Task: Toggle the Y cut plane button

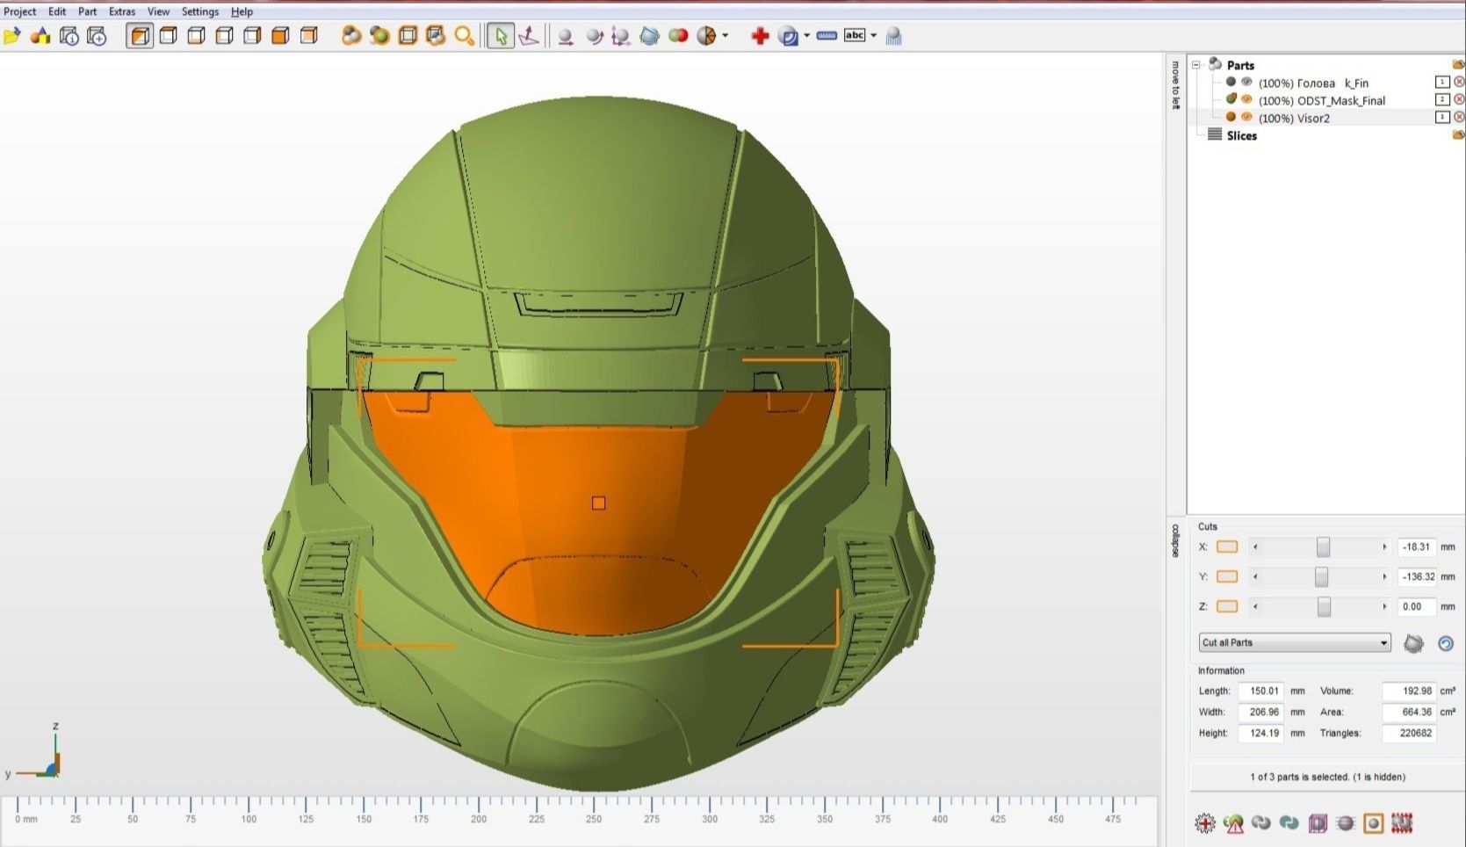Action: point(1227,576)
